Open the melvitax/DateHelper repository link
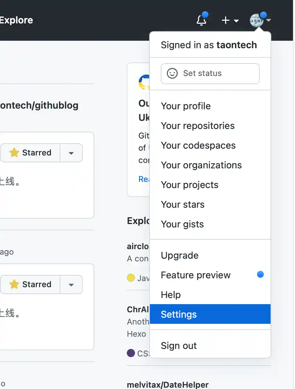This screenshot has height=389, width=295. point(168,385)
